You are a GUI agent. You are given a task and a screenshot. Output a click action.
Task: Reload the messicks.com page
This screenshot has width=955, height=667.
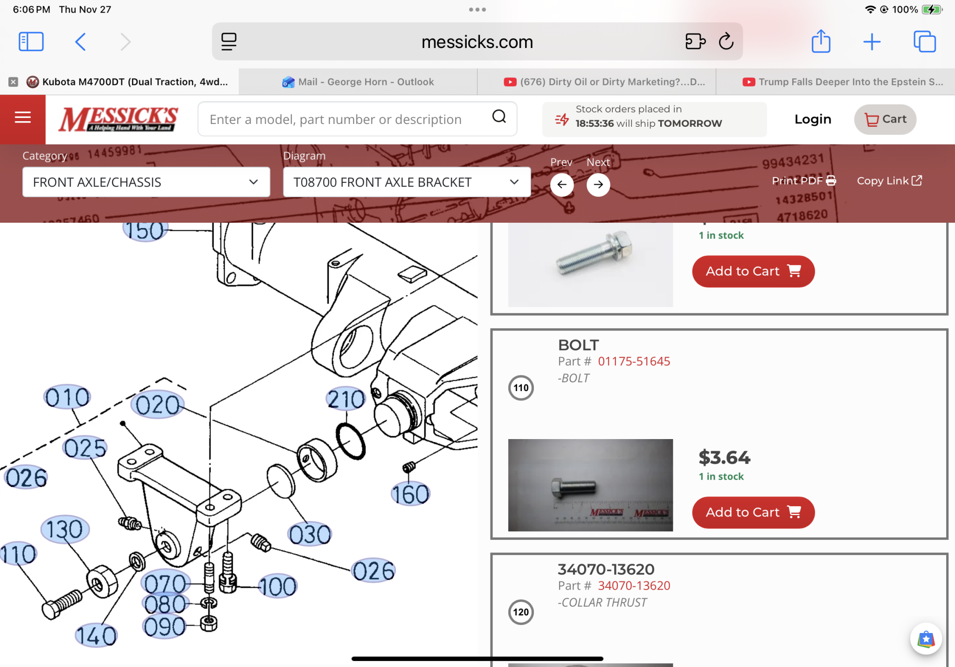pyautogui.click(x=726, y=41)
